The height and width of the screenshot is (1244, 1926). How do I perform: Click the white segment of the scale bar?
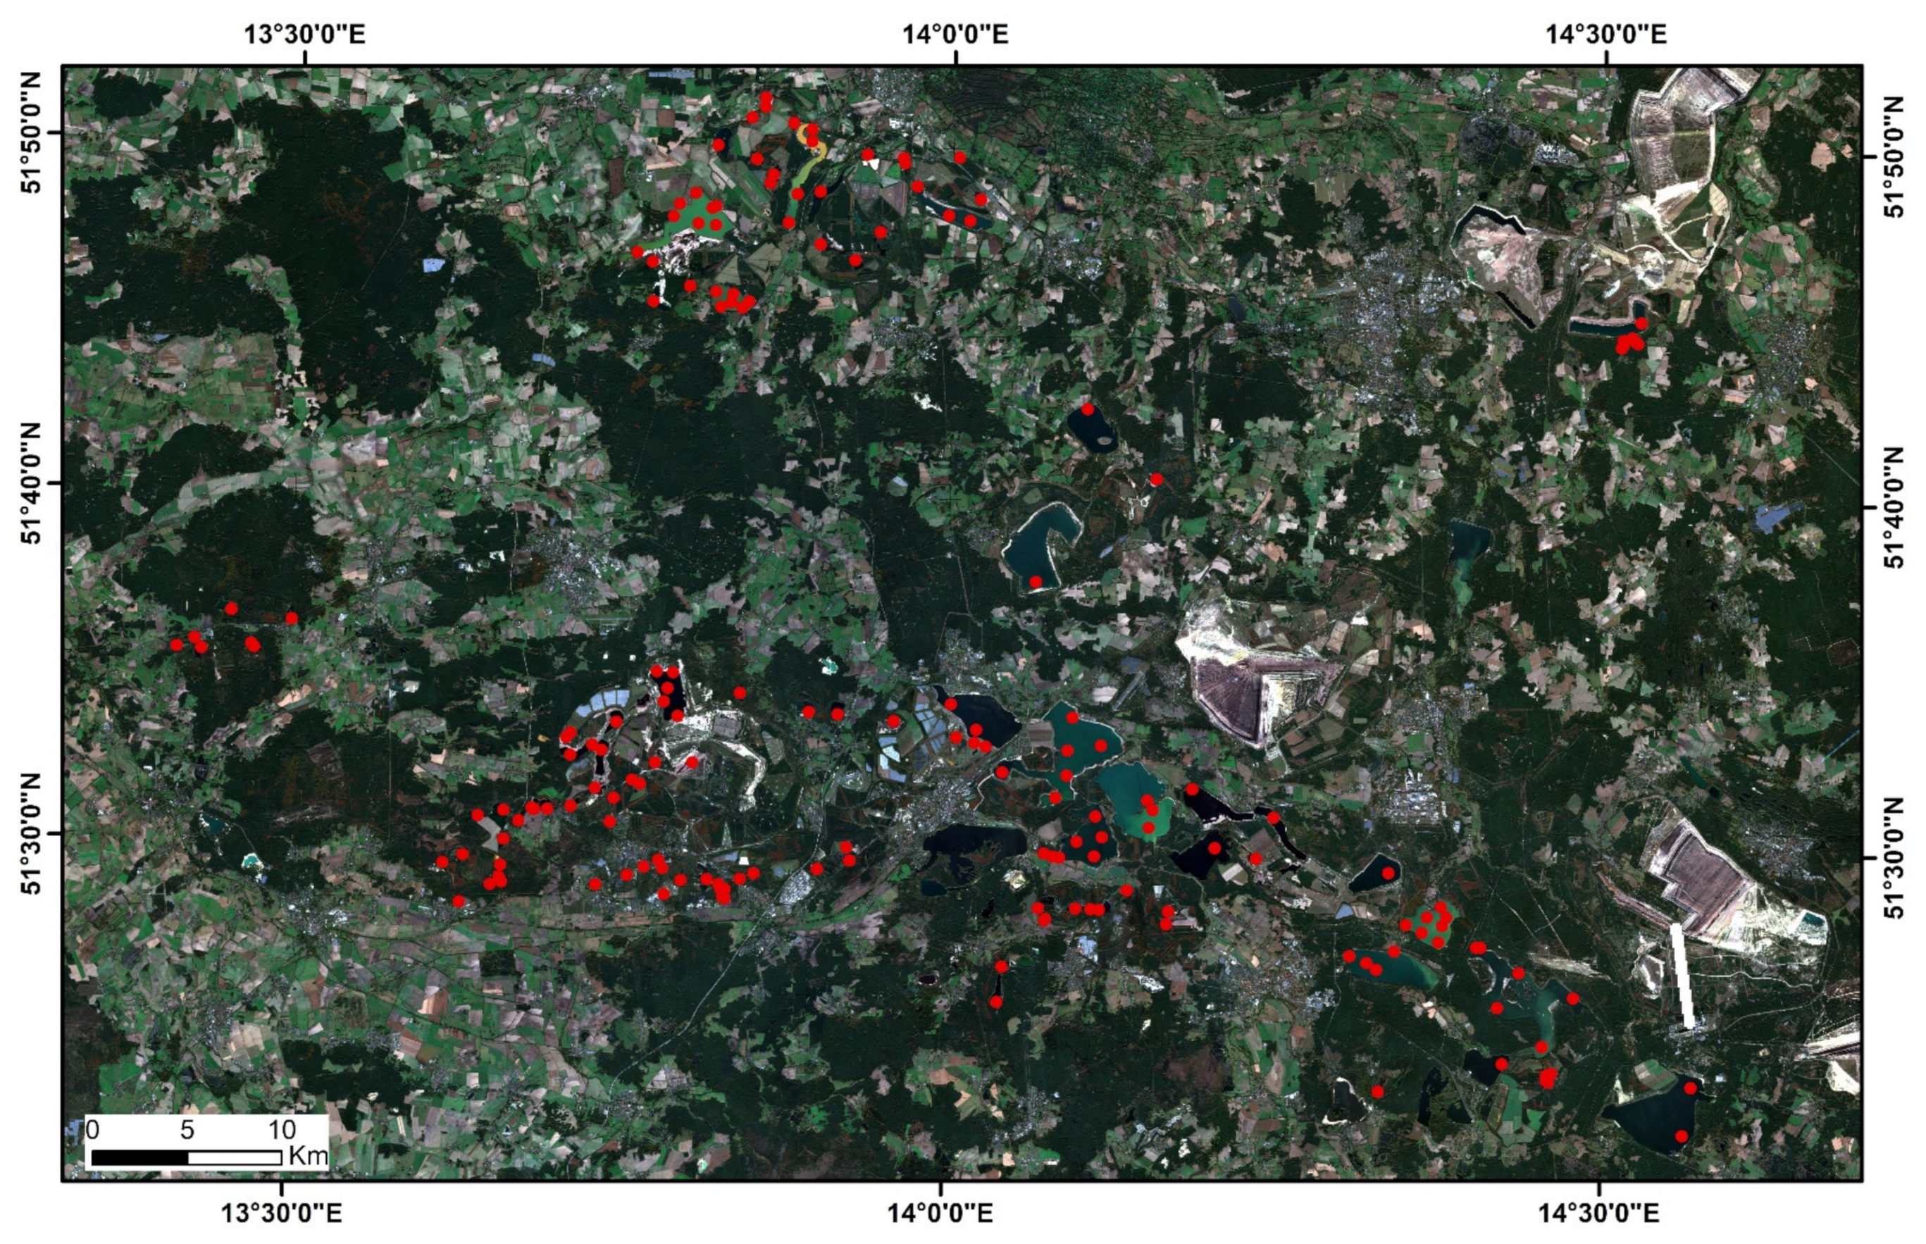tap(235, 1157)
